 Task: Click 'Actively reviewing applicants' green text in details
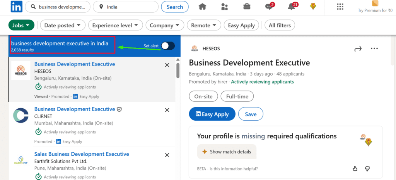263,82
